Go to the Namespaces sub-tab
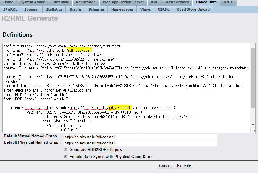The width and height of the screenshot is (258, 173). point(122,9)
